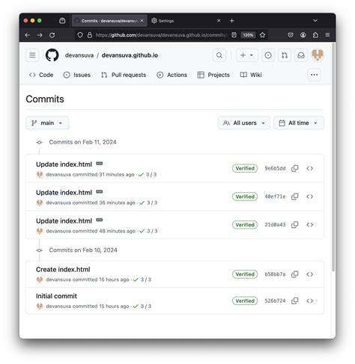Image resolution: width=355 pixels, height=364 pixels.
Task: Expand the All time date filter
Action: pyautogui.click(x=299, y=123)
